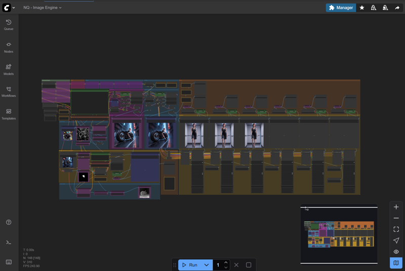Open the Workflows sidebar panel
The width and height of the screenshot is (405, 271).
[x=9, y=92]
